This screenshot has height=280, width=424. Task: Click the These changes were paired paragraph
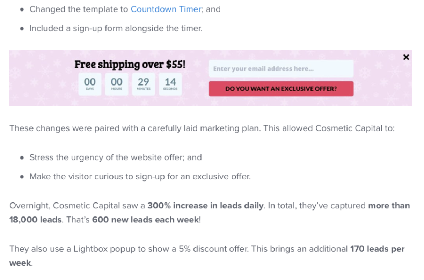click(x=202, y=128)
